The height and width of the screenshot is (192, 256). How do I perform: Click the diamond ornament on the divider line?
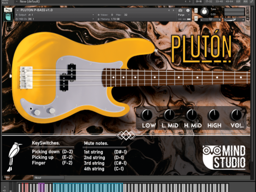click(126, 135)
